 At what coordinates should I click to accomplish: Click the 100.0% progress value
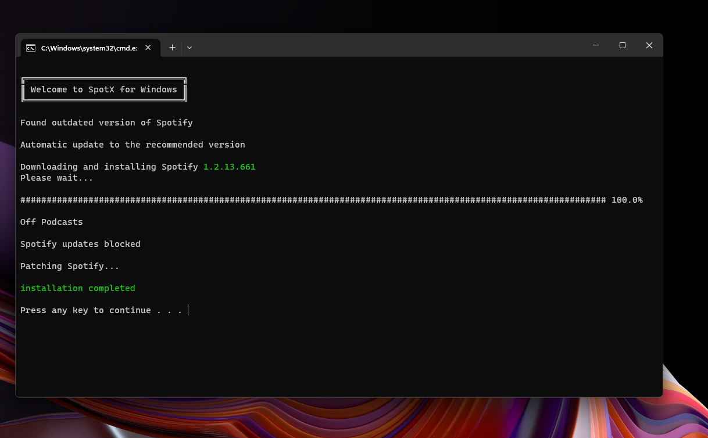click(627, 200)
